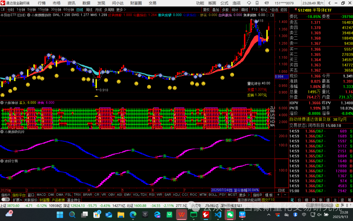
Task: Toggle 标记 mark option
Action: 264,10
